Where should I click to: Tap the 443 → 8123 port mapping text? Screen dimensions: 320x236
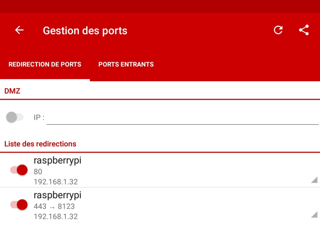coord(54,206)
